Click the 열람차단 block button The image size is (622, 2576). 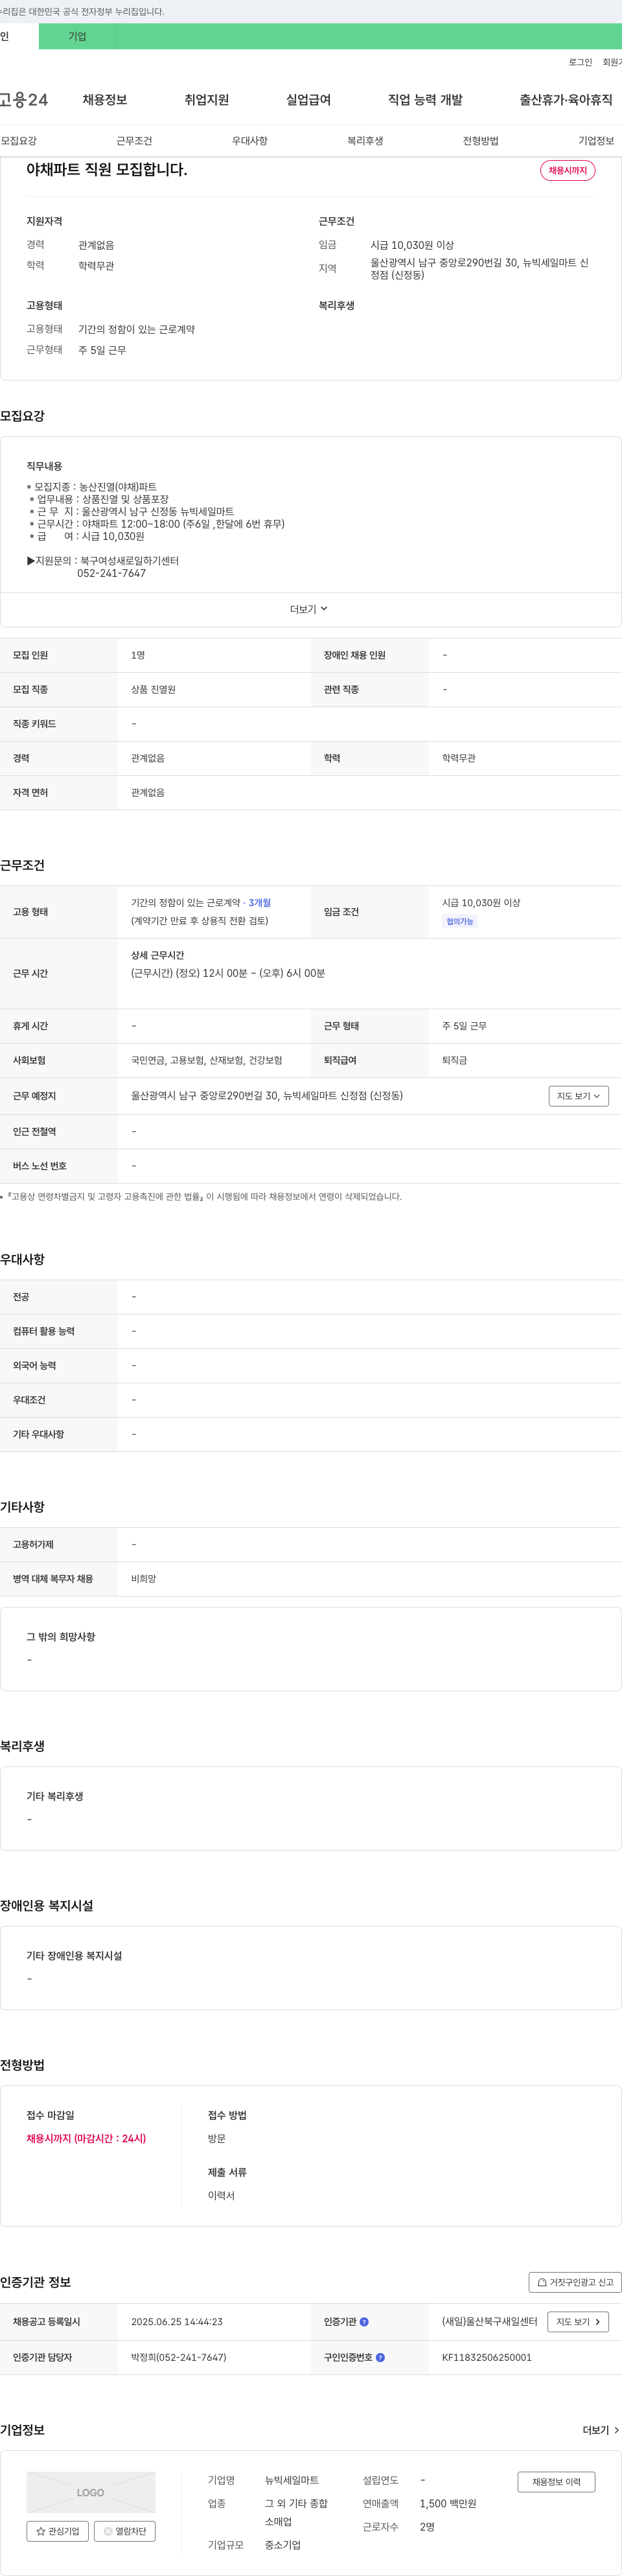tap(125, 2531)
